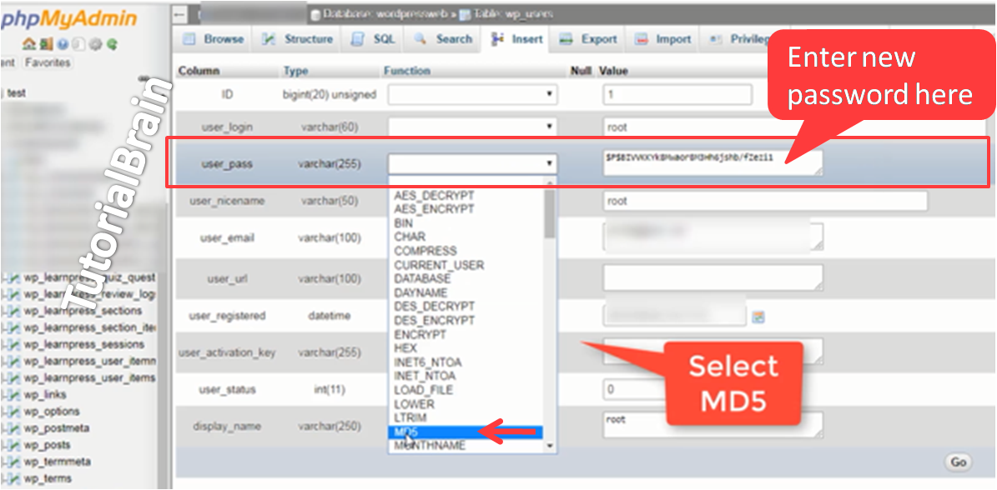Select the Insert tab
This screenshot has height=490, width=997.
pyautogui.click(x=517, y=39)
